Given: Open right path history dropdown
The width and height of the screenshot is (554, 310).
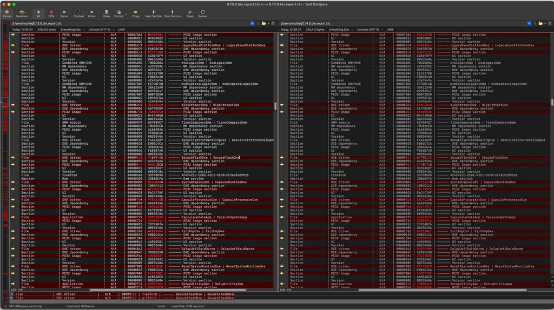Looking at the screenshot, I should (x=529, y=23).
